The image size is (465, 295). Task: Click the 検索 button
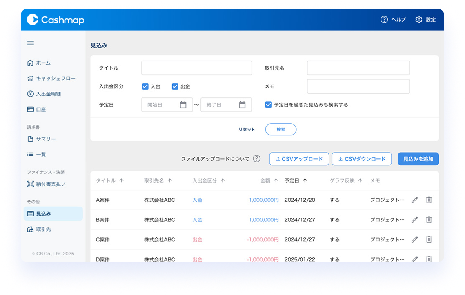281,130
